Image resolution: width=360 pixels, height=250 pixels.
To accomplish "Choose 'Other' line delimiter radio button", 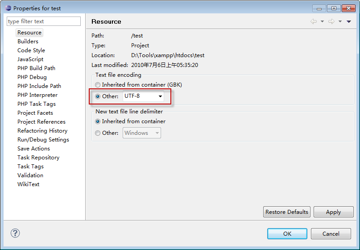I will tap(98, 133).
